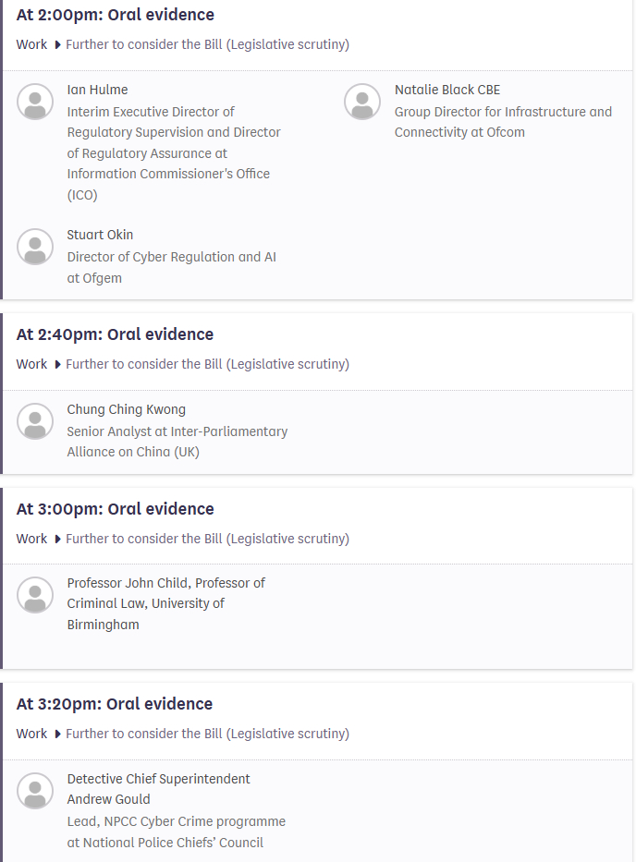Click Ian Hulme's avatar icon
636x862 pixels.
(35, 102)
